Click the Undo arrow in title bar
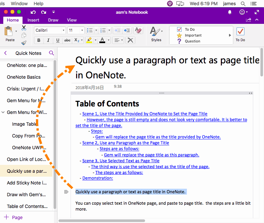The width and height of the screenshot is (264, 223). [33, 12]
